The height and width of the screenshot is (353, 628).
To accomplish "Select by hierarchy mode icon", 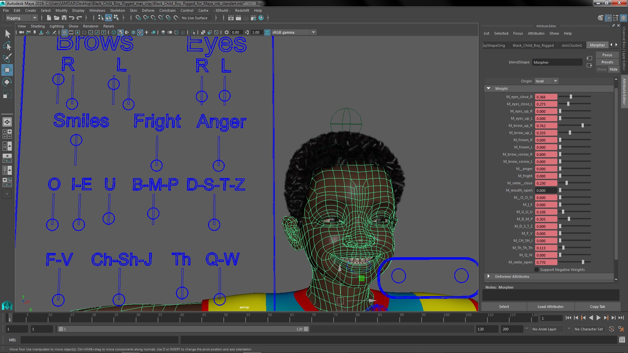I will coord(101,18).
